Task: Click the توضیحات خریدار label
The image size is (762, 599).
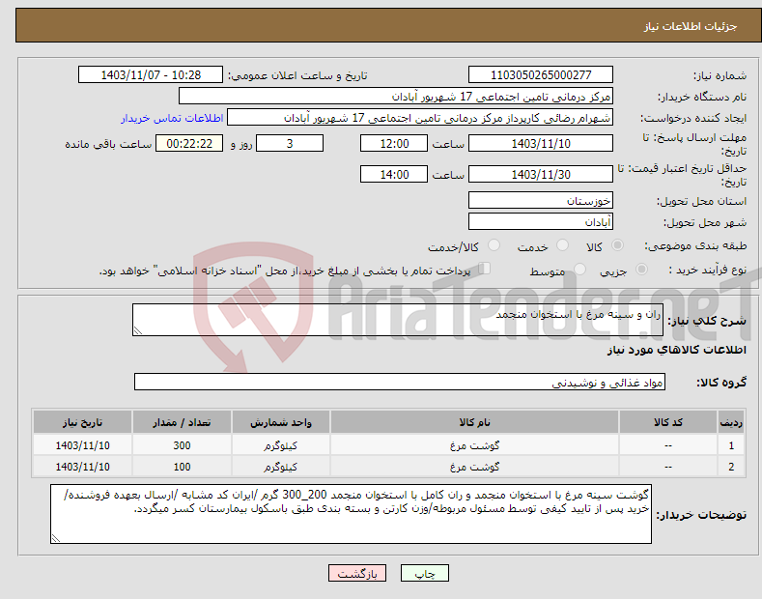Action: click(x=701, y=515)
